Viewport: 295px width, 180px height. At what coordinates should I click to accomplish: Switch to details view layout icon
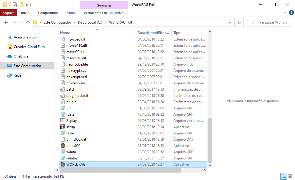click(284, 176)
